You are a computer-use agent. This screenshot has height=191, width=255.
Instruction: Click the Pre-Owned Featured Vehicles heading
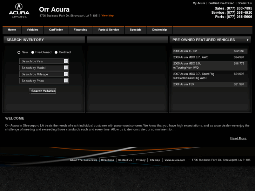pyautogui.click(x=203, y=40)
